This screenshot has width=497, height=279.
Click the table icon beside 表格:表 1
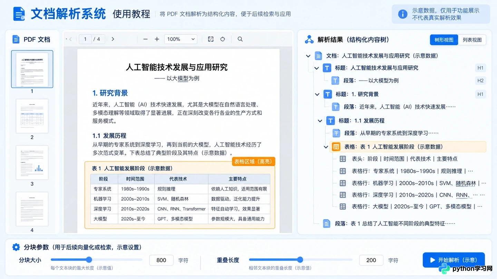[336, 147]
